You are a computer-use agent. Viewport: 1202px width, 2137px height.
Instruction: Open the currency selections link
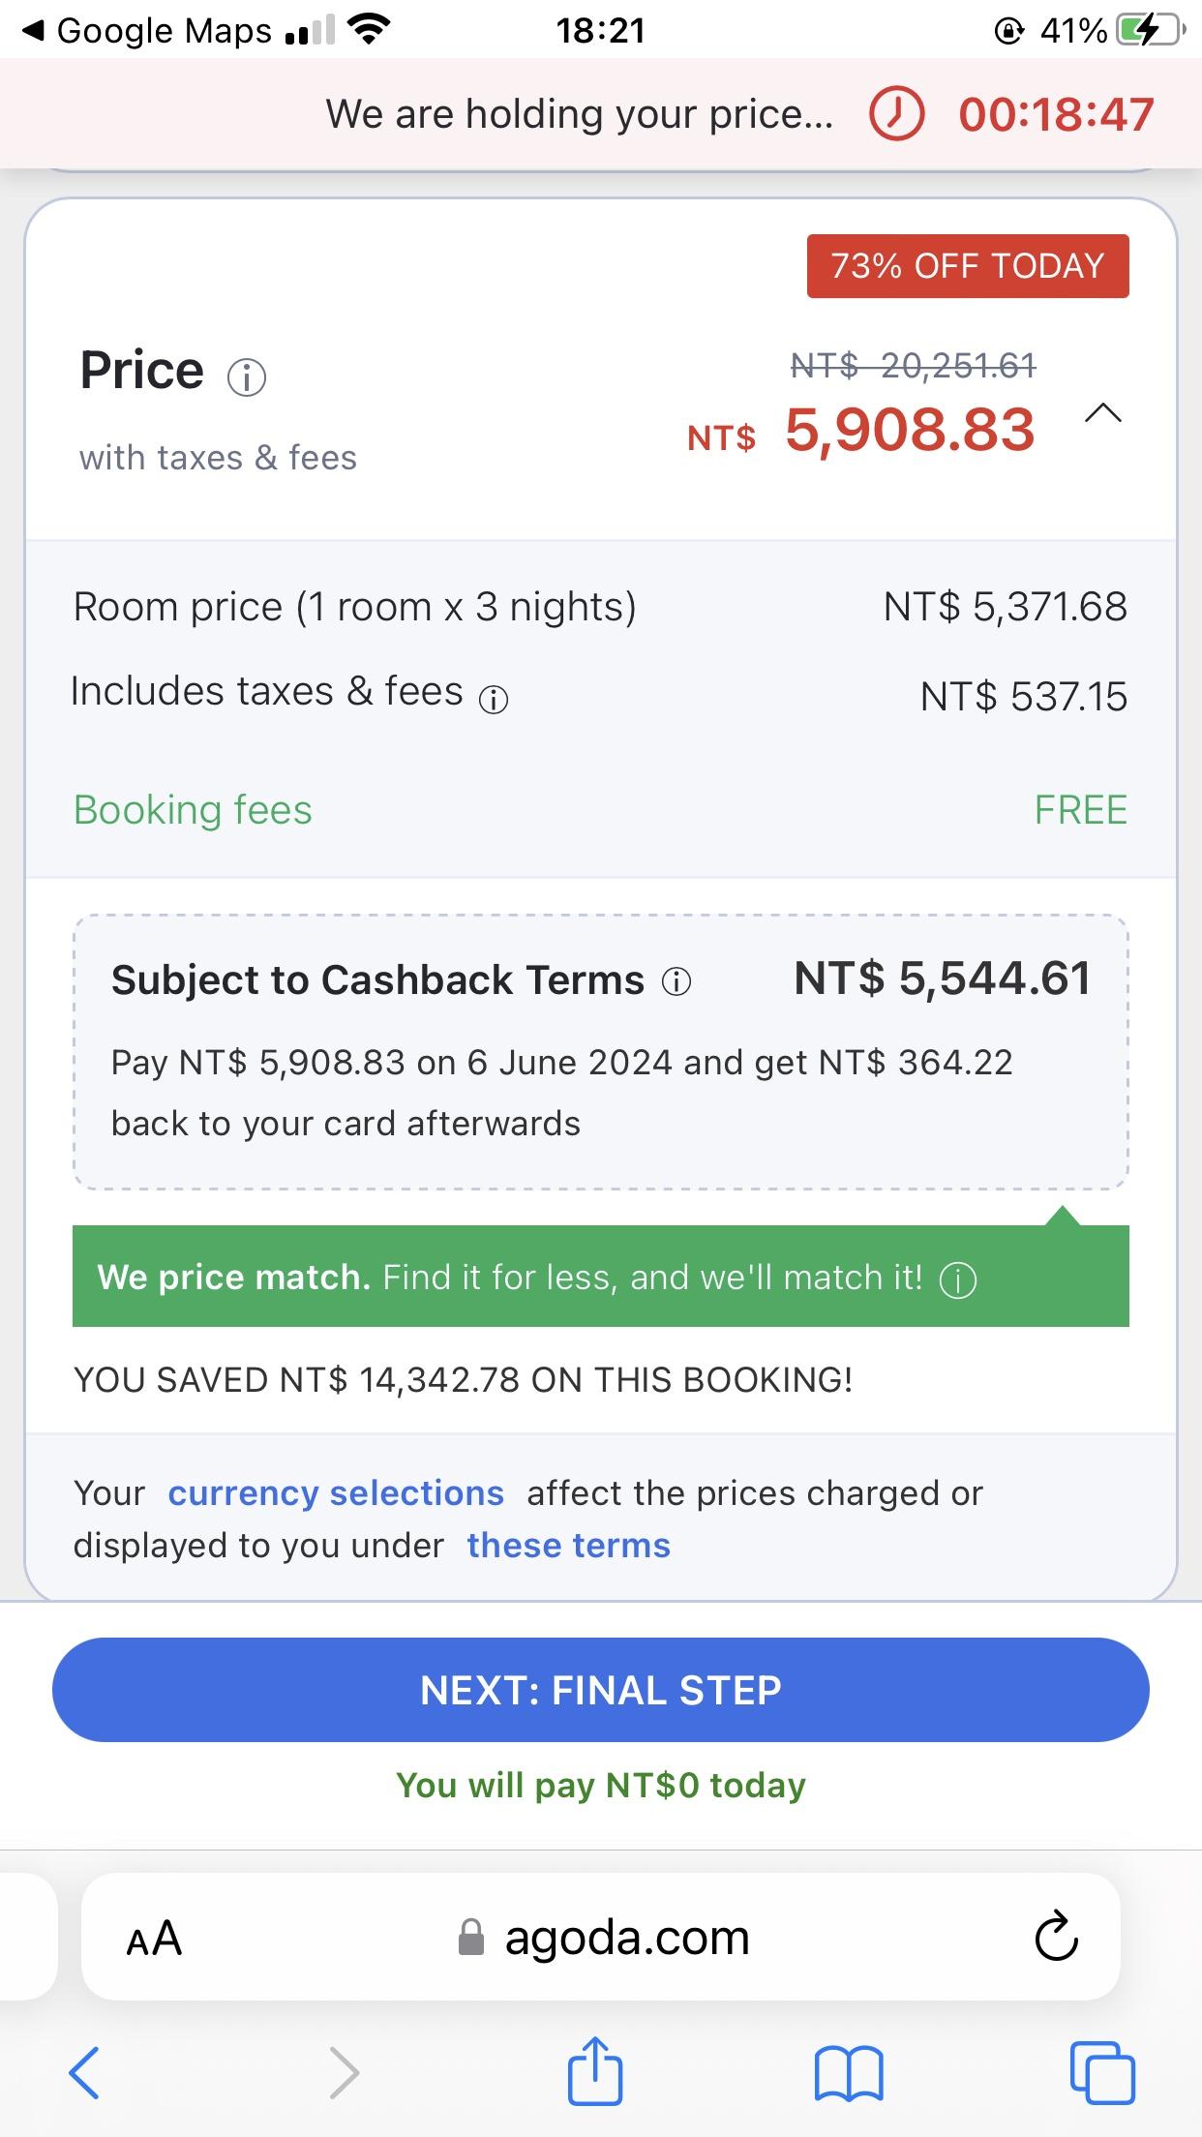[335, 1493]
